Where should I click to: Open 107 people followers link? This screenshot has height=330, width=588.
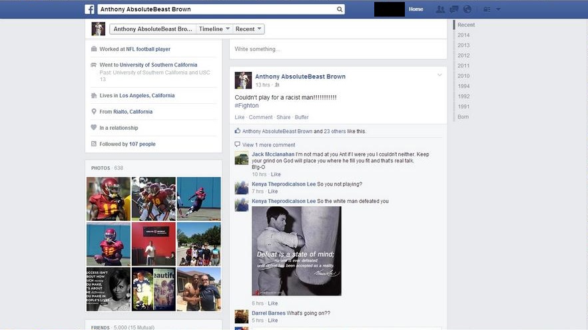click(142, 144)
